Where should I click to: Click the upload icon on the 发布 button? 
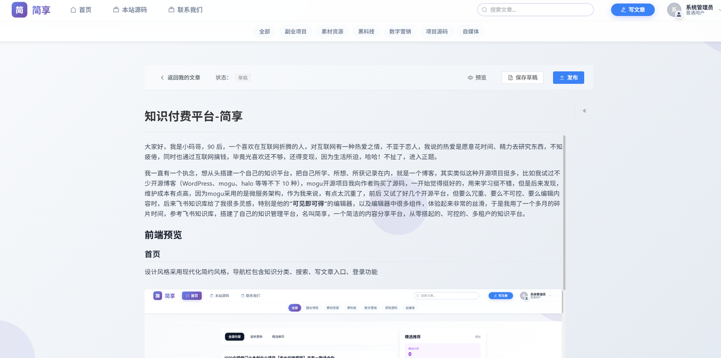tap(562, 77)
